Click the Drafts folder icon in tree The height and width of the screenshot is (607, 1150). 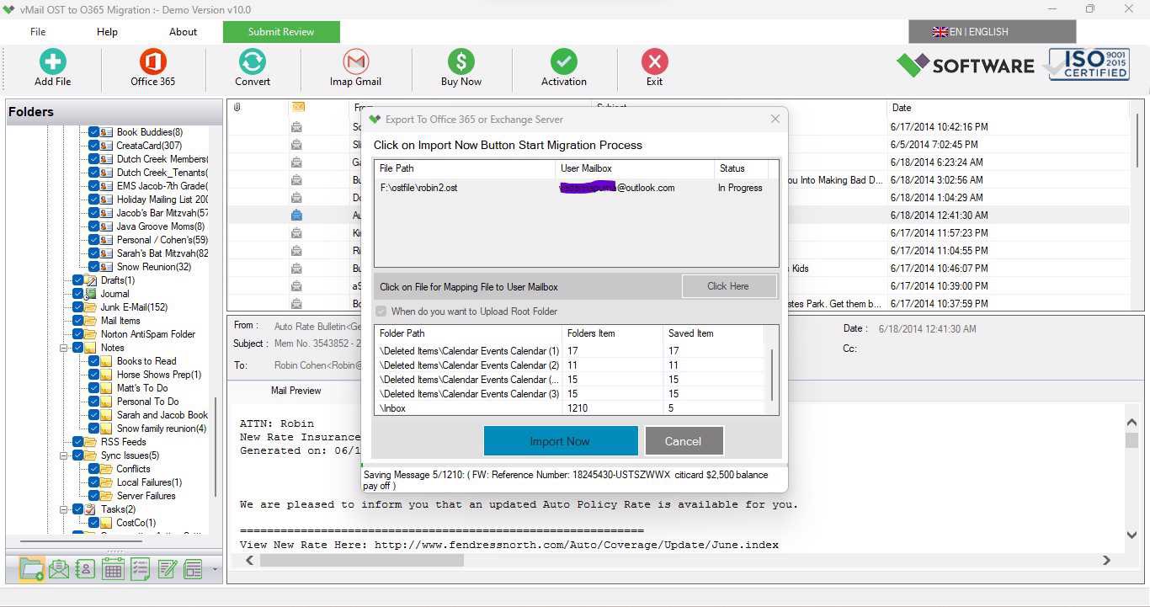(x=91, y=280)
